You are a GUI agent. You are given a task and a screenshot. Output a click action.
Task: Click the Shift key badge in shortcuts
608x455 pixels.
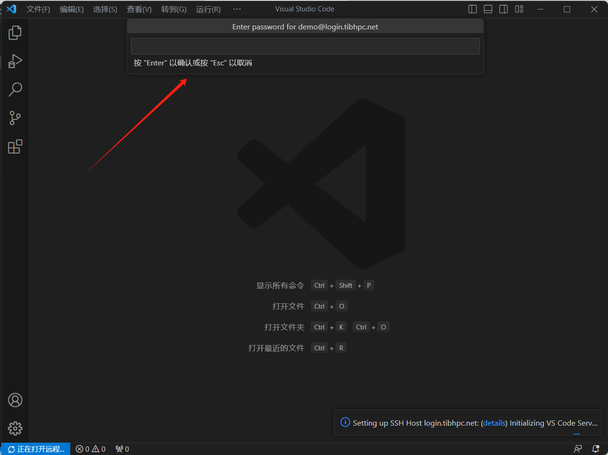click(346, 285)
